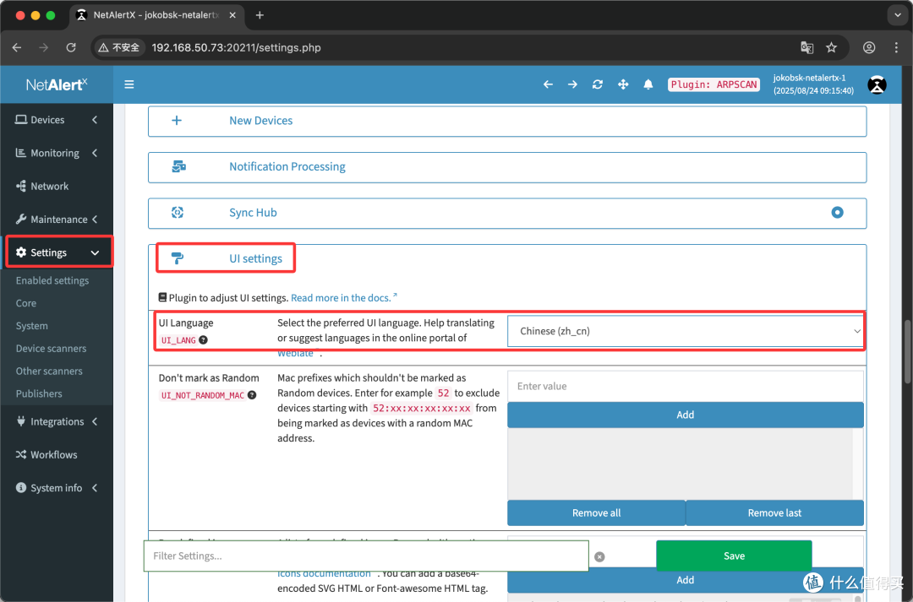Click the not secure warning indicator
913x602 pixels.
click(x=119, y=47)
